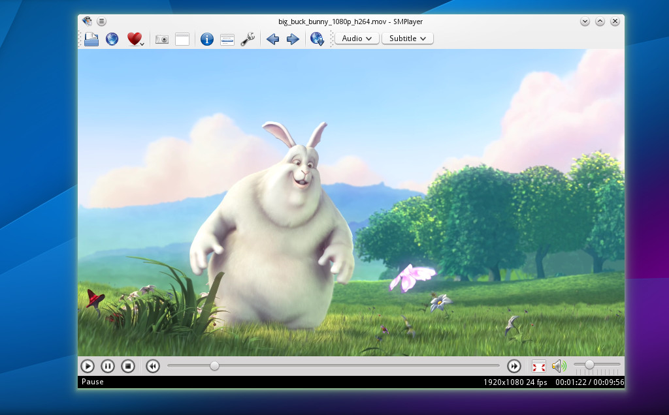This screenshot has width=669, height=415.
Task: Minimize the SMPlayer window
Action: (585, 22)
